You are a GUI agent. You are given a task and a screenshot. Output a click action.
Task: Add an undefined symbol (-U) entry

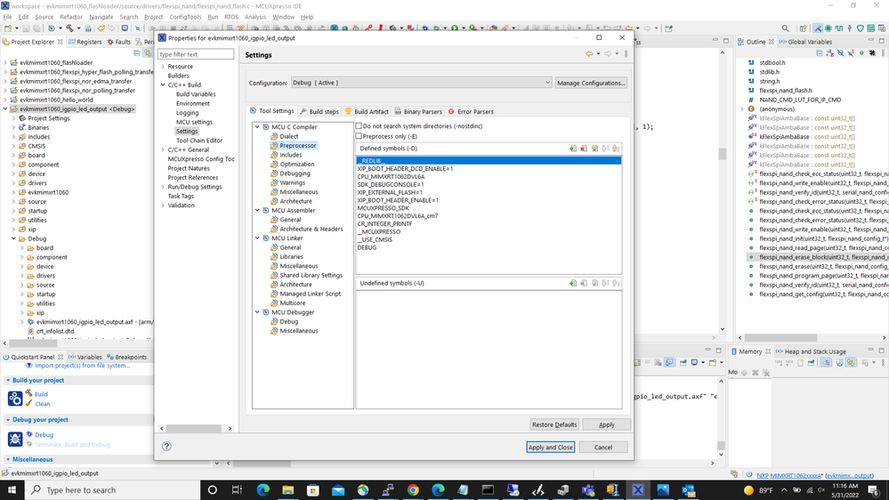[573, 283]
